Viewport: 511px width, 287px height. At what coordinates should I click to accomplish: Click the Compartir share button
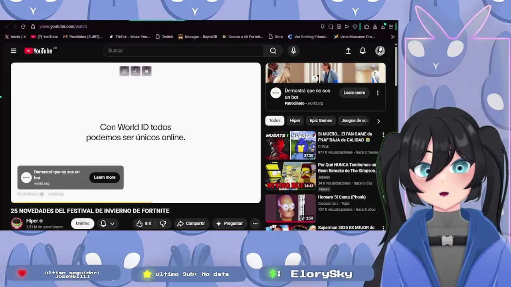pyautogui.click(x=191, y=224)
